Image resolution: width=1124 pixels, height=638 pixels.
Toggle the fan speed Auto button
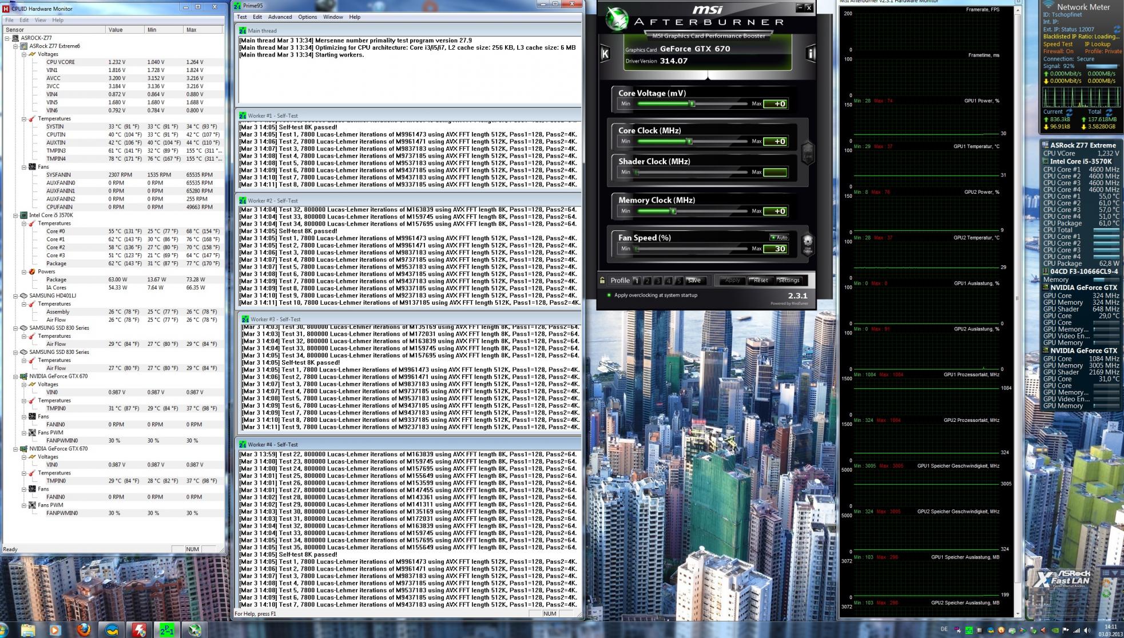coord(779,237)
